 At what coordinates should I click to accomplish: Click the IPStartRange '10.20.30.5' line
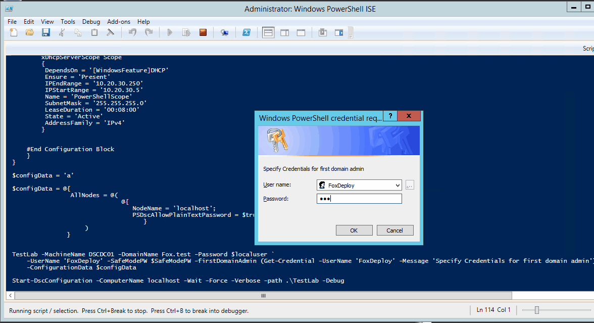(x=94, y=90)
